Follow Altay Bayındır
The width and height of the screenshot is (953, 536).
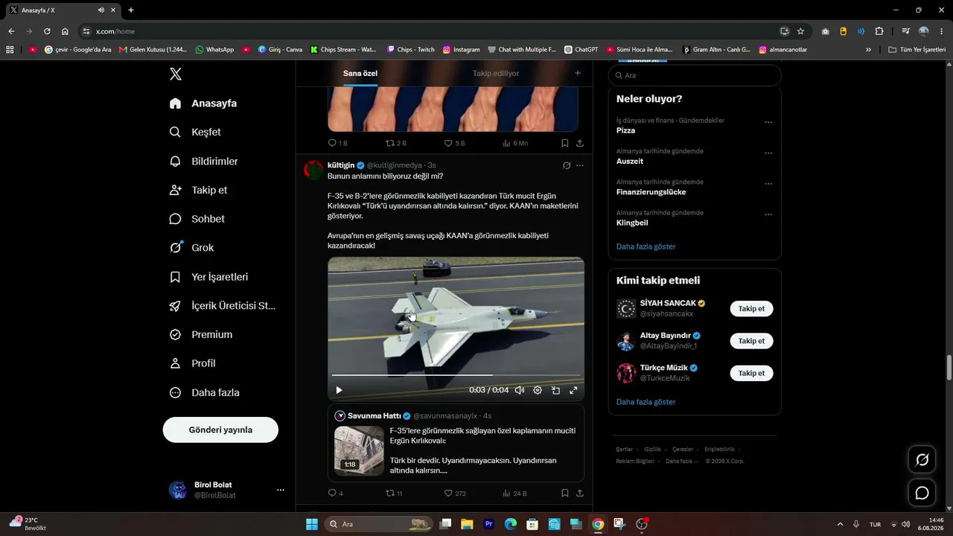point(751,341)
